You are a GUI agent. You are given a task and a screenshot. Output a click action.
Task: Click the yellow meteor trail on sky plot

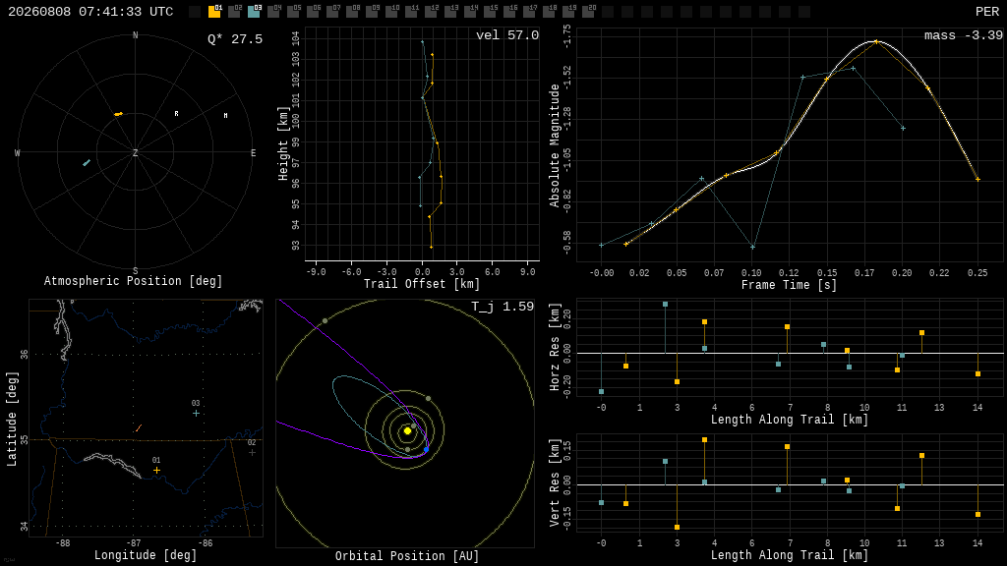click(x=118, y=114)
